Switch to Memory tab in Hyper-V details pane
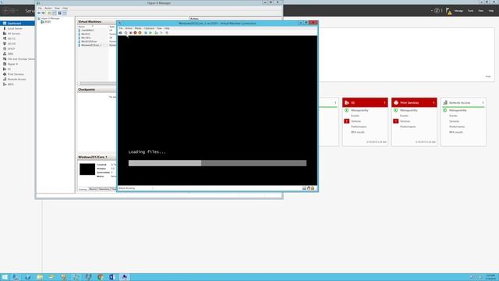499x281 pixels. [x=93, y=189]
